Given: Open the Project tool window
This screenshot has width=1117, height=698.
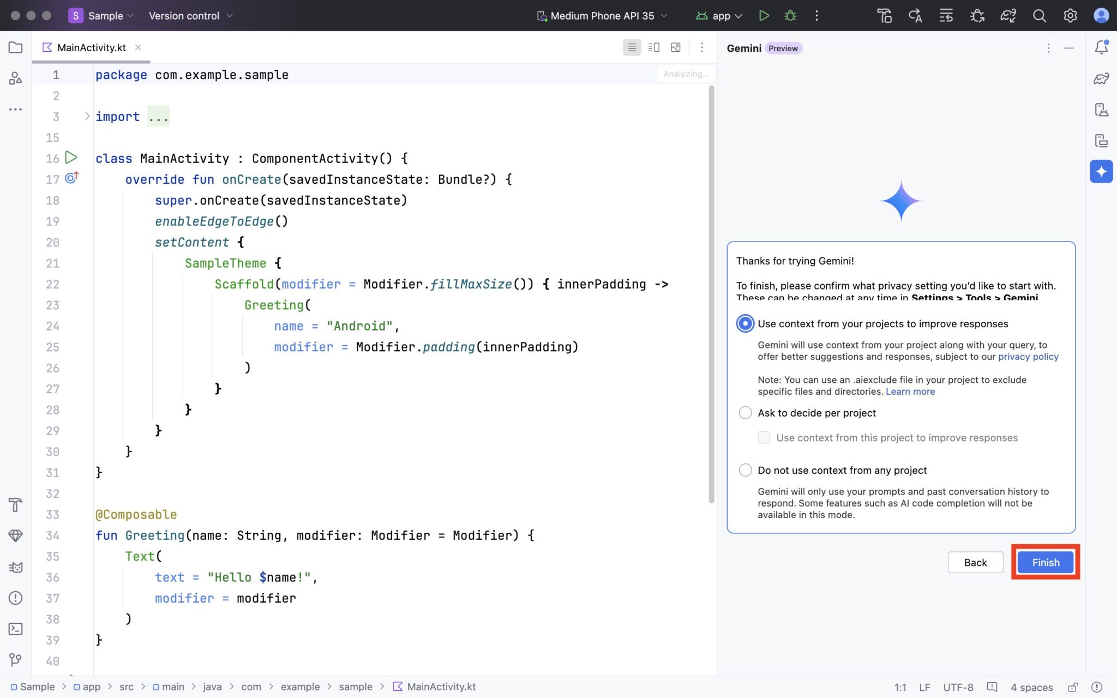Looking at the screenshot, I should [x=15, y=47].
